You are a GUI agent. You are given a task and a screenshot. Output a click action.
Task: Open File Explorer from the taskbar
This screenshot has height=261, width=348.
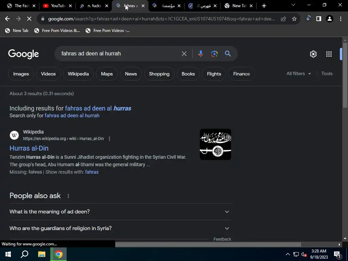point(41,254)
